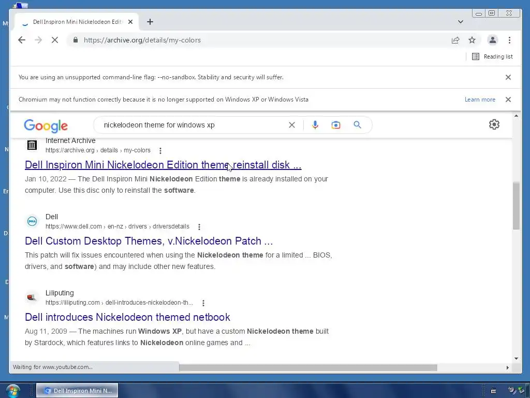Click the scroll down arrow

[x=516, y=359]
